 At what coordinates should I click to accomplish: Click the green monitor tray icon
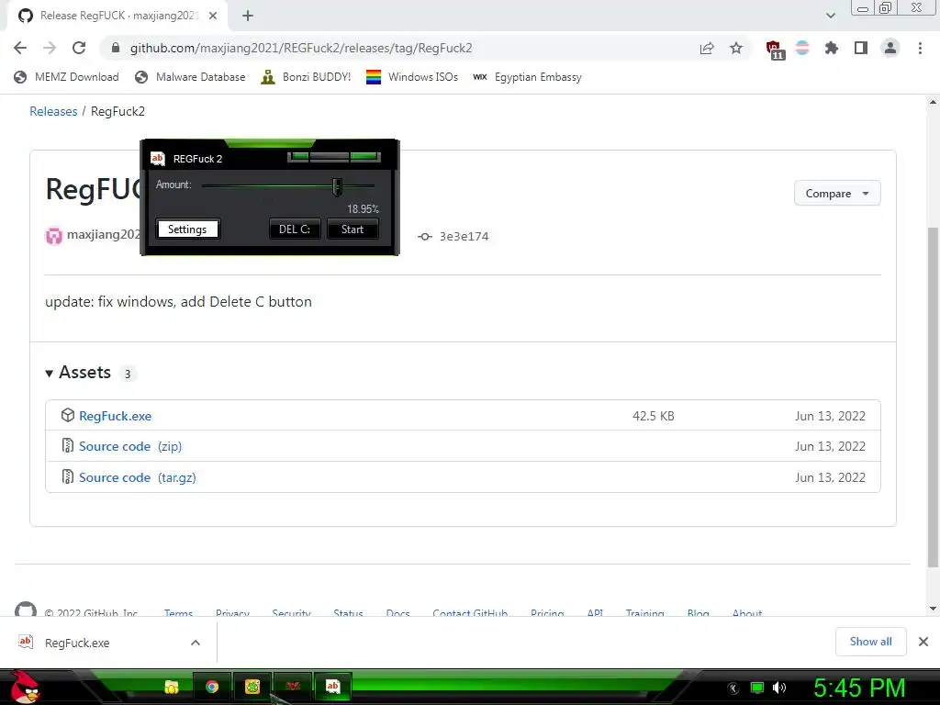(x=757, y=688)
